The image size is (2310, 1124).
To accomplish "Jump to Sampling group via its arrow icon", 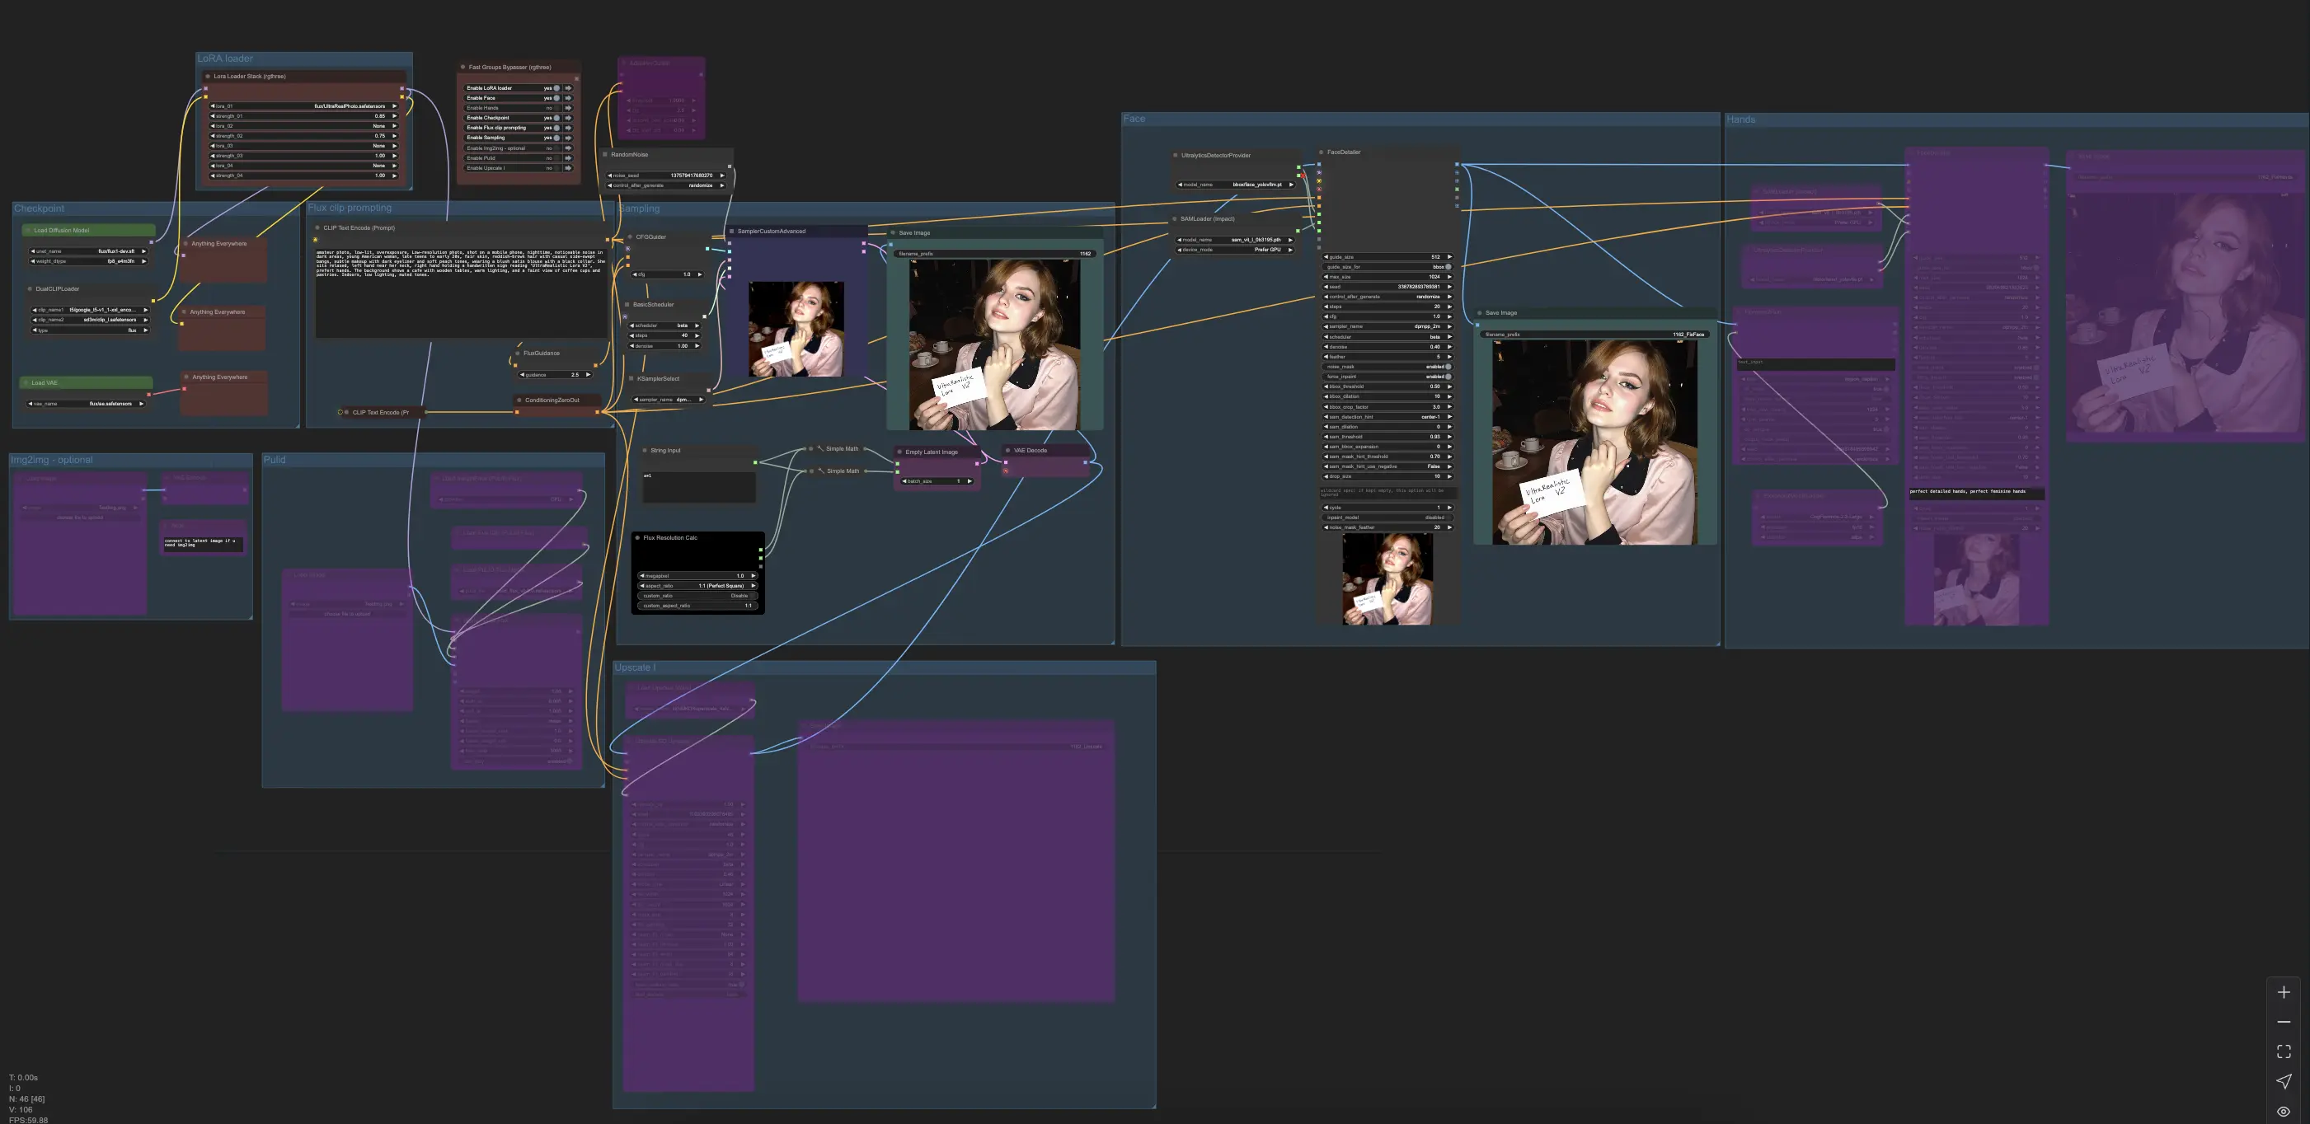I will pyautogui.click(x=568, y=137).
